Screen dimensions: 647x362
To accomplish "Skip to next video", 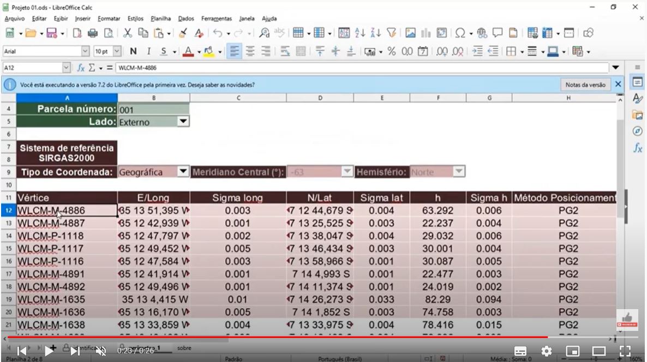I will coord(75,351).
